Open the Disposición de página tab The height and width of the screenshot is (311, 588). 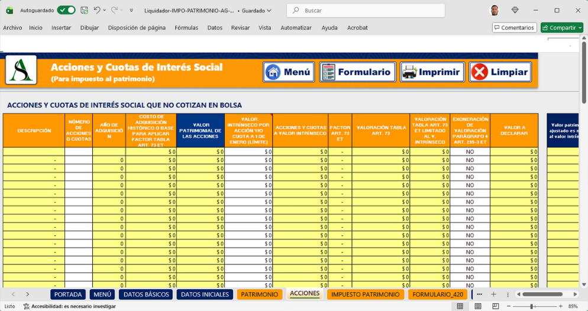click(x=137, y=28)
